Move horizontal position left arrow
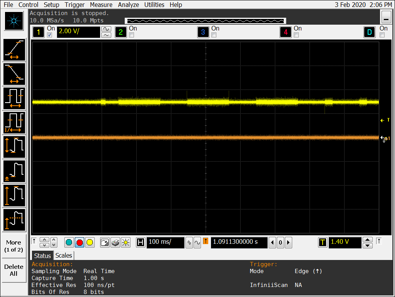This screenshot has height=297, width=395. click(x=272, y=243)
